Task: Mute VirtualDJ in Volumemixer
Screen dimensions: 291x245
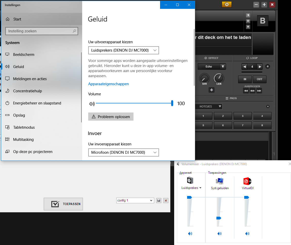Action: (247, 234)
